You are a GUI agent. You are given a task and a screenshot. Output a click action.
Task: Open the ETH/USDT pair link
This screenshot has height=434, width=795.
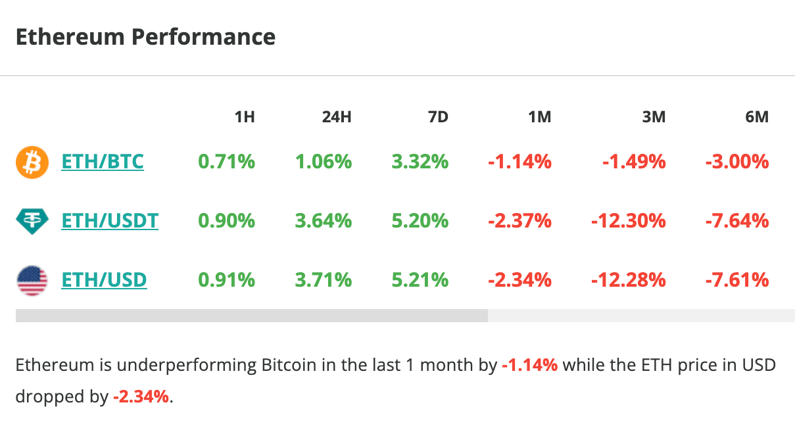pos(110,221)
